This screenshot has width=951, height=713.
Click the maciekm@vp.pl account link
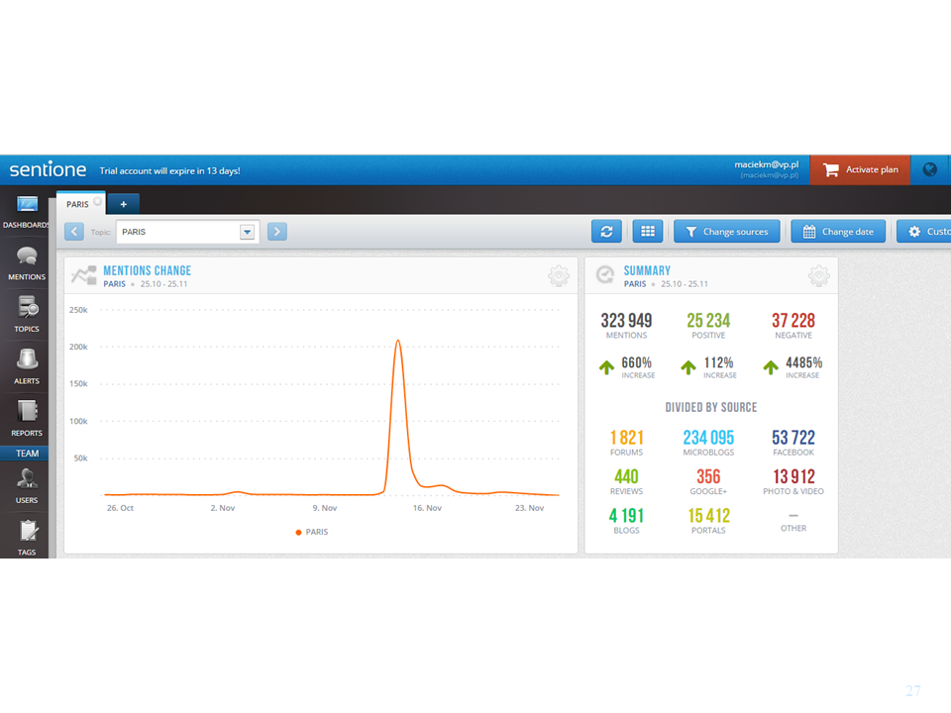(766, 164)
